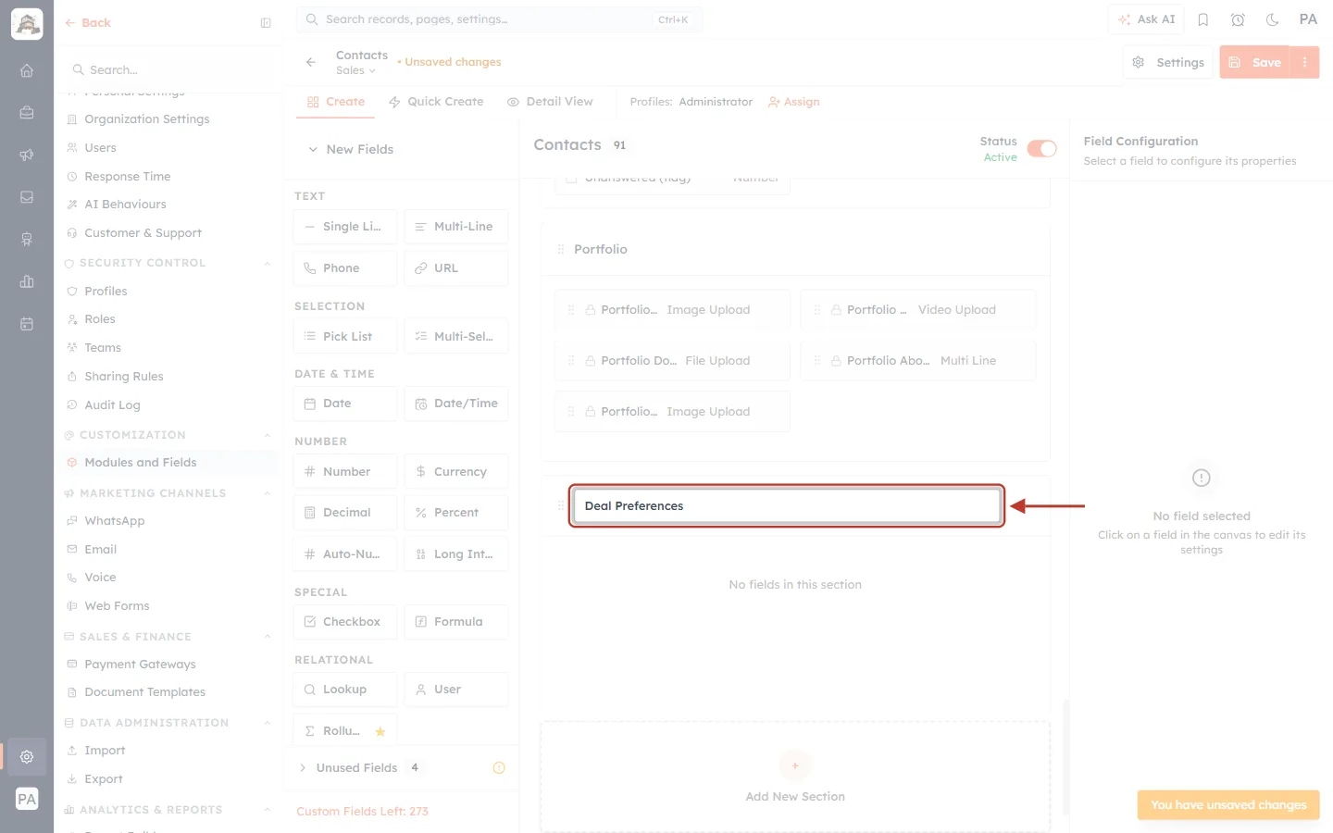
Task: Click the Deal Preferences section name field
Action: pyautogui.click(x=787, y=506)
